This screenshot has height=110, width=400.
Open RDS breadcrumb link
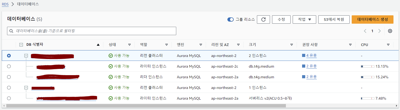(x=5, y=4)
